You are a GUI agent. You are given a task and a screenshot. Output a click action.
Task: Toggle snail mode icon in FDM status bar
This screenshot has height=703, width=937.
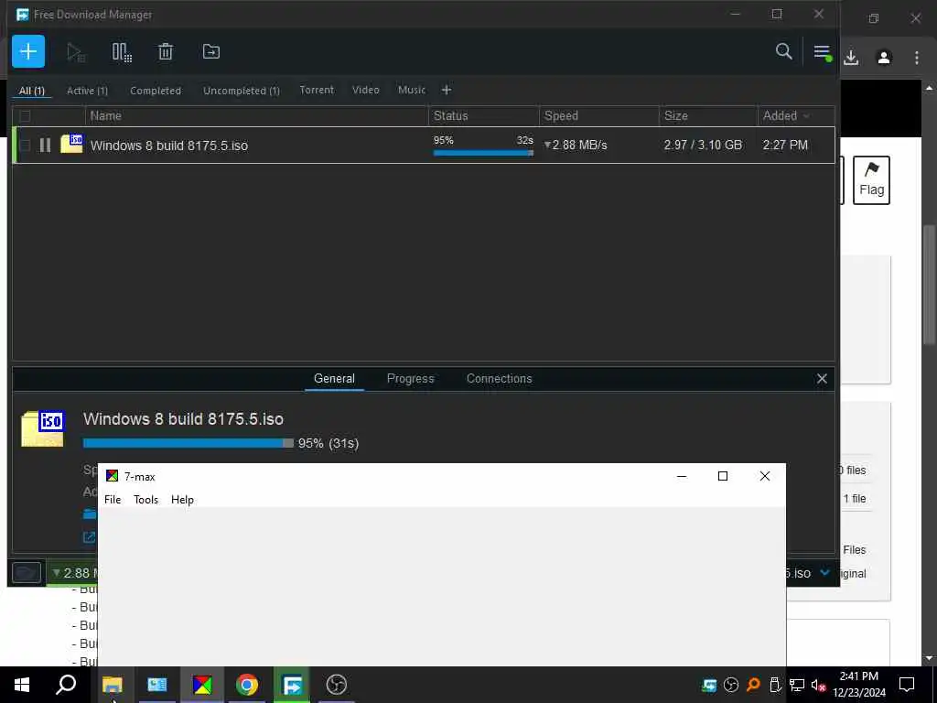coord(27,573)
